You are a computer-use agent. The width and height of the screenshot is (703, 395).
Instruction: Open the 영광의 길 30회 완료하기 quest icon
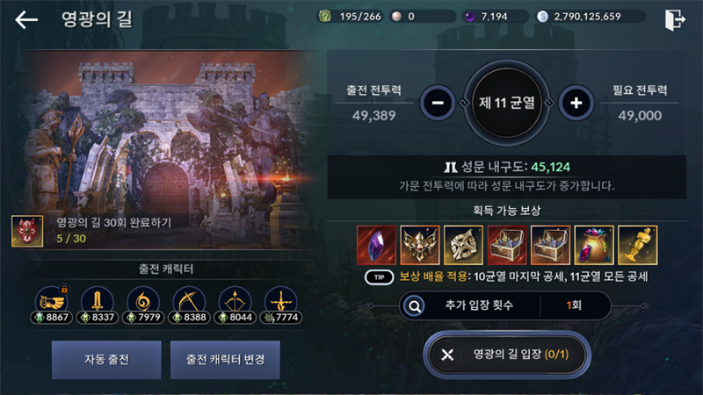(x=27, y=231)
